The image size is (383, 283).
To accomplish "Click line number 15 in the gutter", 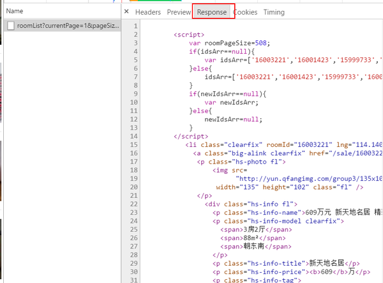I will pyautogui.click(x=134, y=144).
